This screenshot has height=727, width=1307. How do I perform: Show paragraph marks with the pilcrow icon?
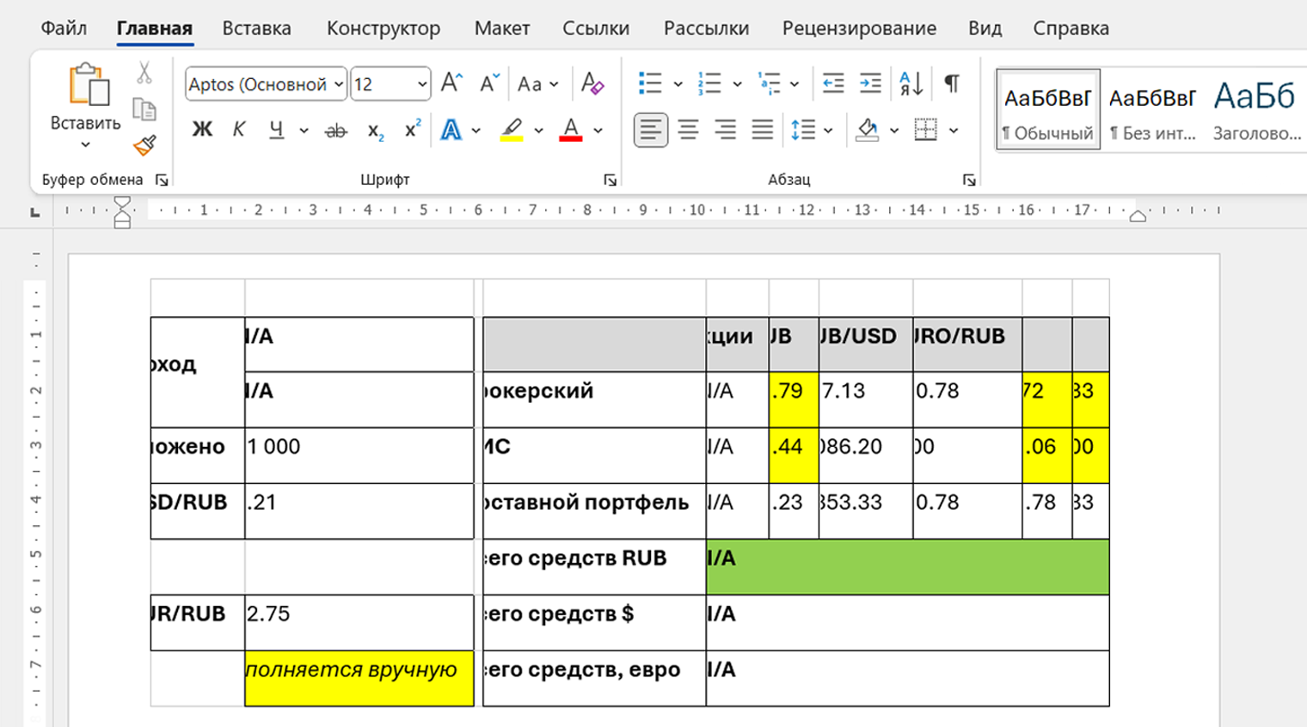point(951,83)
